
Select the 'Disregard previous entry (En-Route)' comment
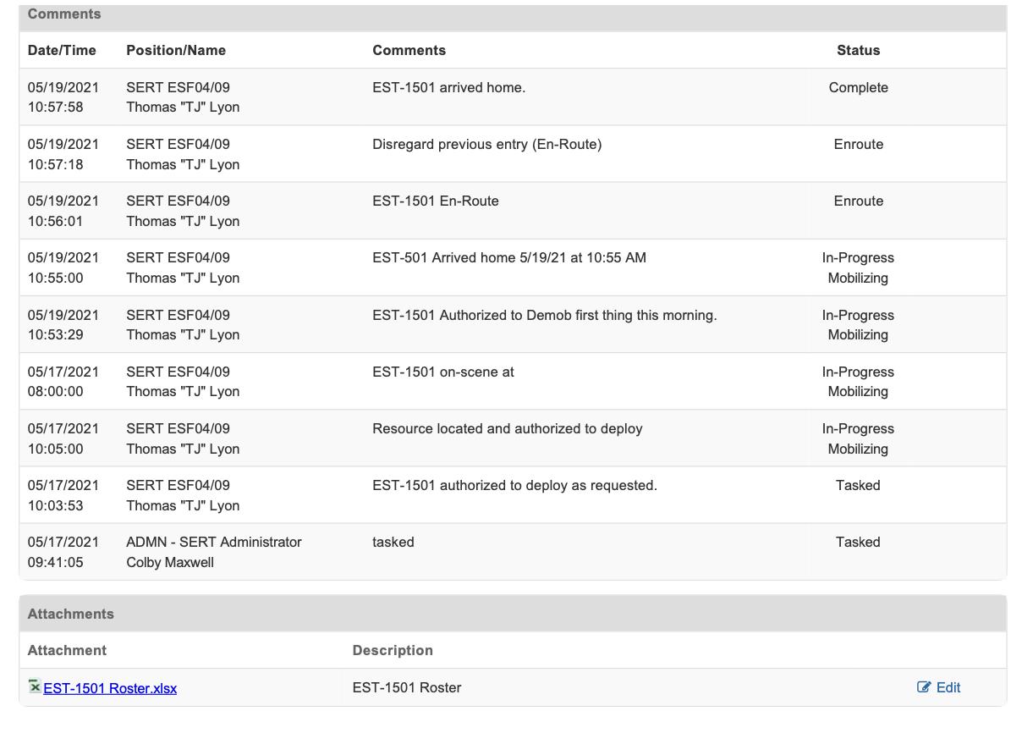pos(486,144)
